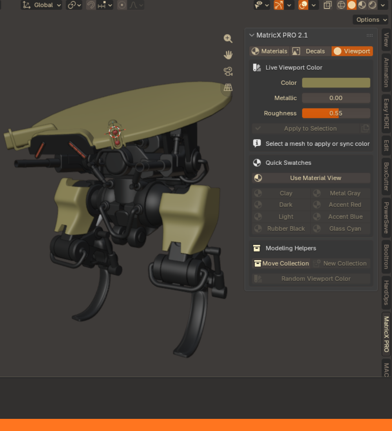Open the viewport Color swatch picker
The height and width of the screenshot is (431, 392).
point(336,83)
